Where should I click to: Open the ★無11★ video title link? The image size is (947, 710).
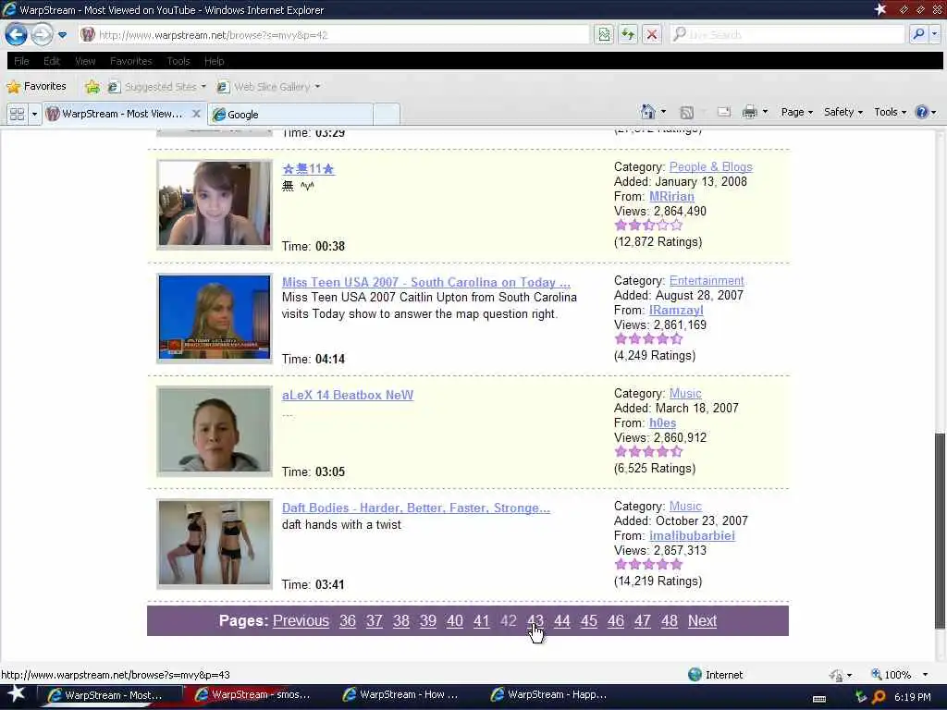308,169
